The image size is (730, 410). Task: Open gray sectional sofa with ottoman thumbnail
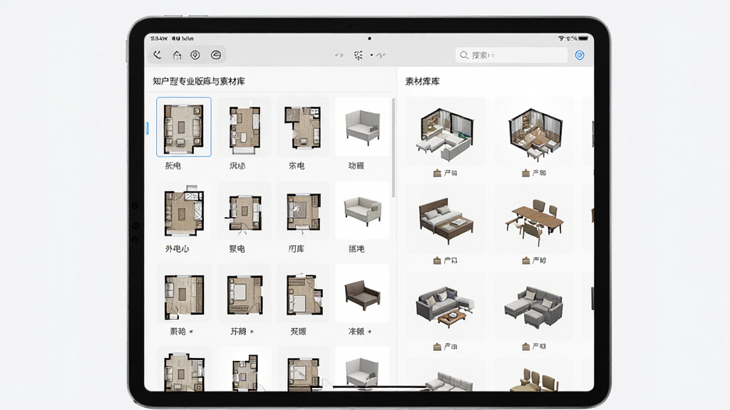click(x=534, y=305)
